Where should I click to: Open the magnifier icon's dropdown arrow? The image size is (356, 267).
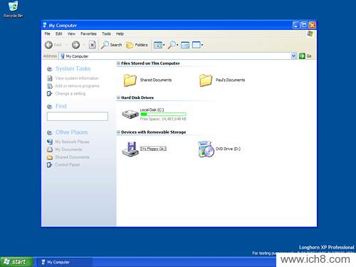pyautogui.click(x=177, y=45)
